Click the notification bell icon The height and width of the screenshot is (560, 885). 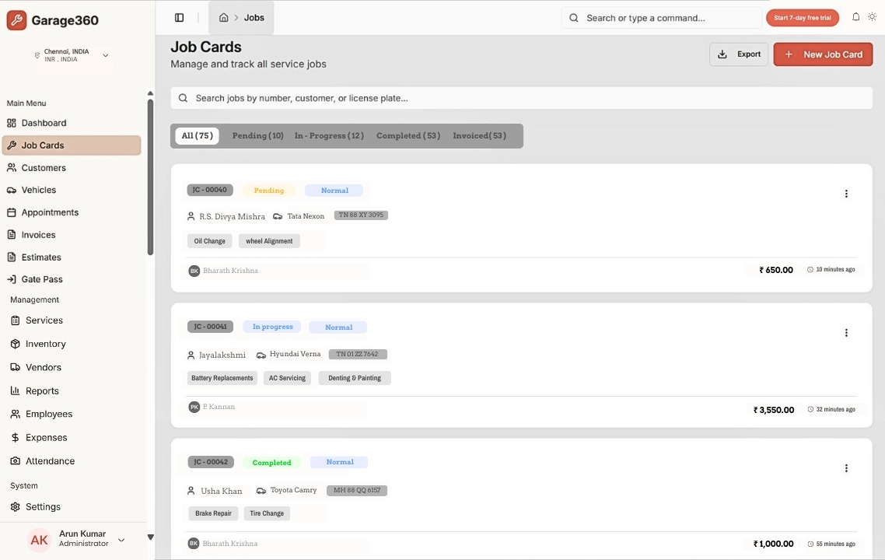[x=855, y=17]
